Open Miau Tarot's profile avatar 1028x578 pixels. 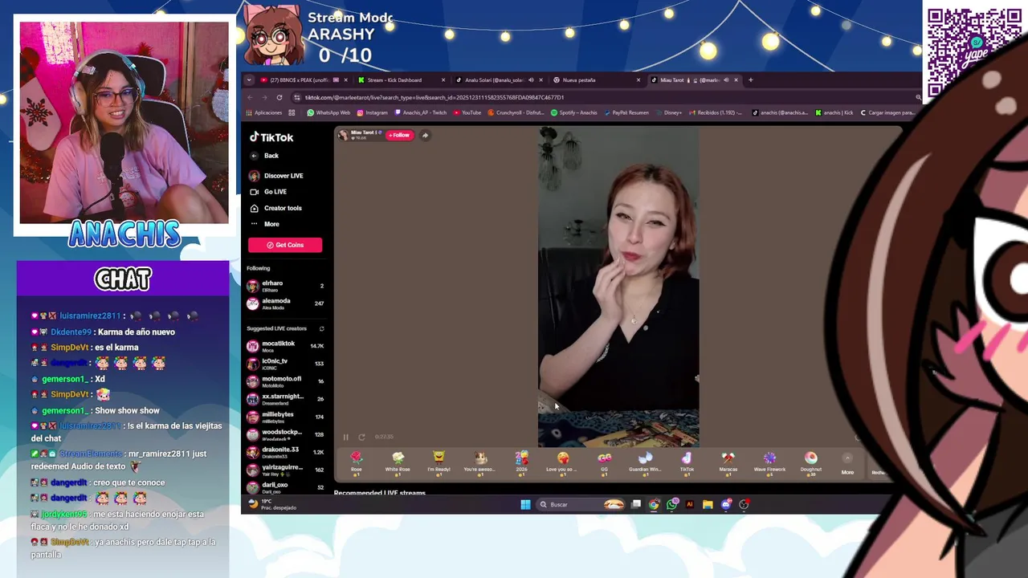pos(344,135)
